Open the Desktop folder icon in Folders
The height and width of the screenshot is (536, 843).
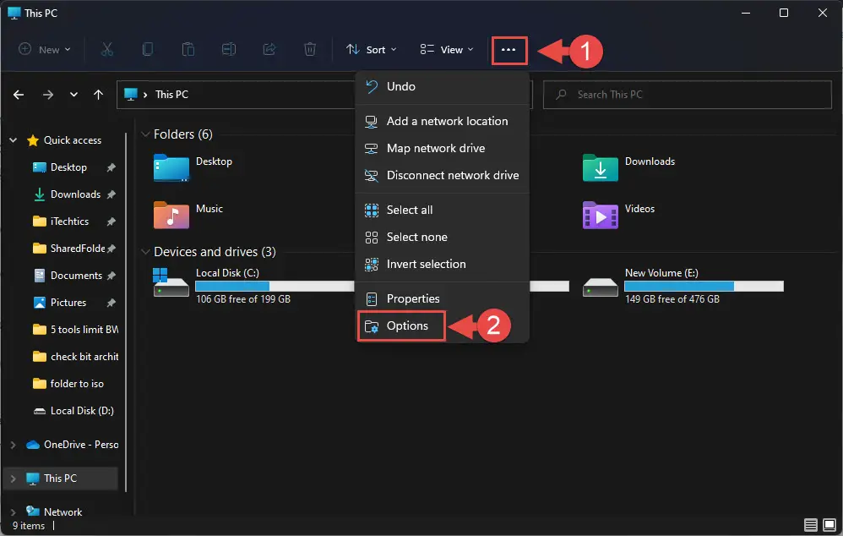tap(171, 168)
